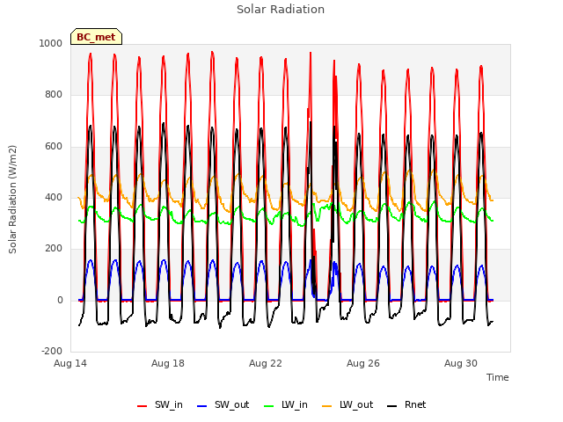Click the 800 y-axis tick label
The height and width of the screenshot is (422, 563).
coord(54,95)
